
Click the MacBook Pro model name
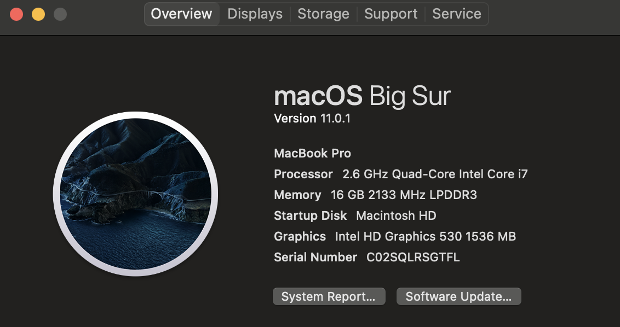click(x=312, y=153)
